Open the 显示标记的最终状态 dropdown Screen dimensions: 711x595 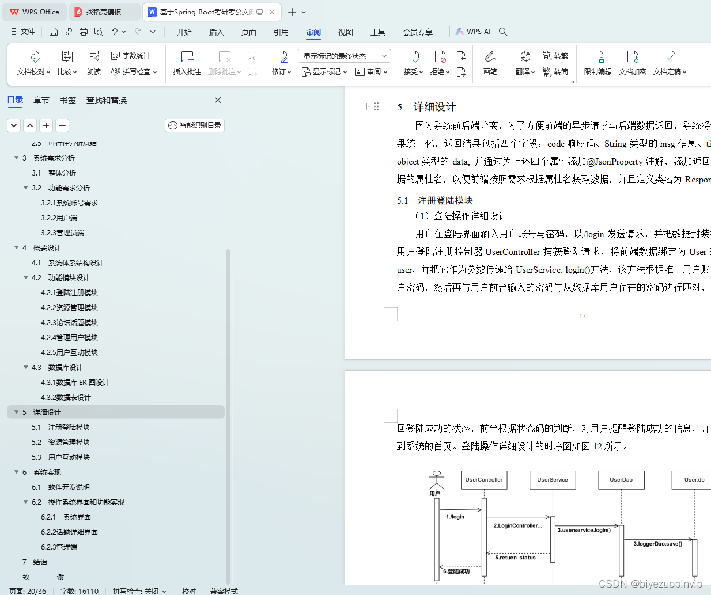point(345,56)
